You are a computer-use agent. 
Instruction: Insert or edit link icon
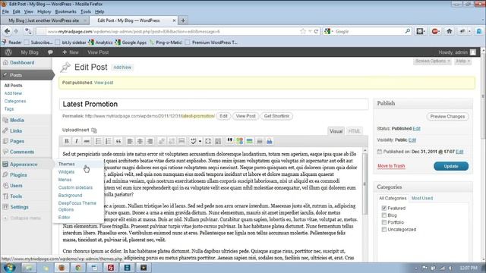[162, 141]
